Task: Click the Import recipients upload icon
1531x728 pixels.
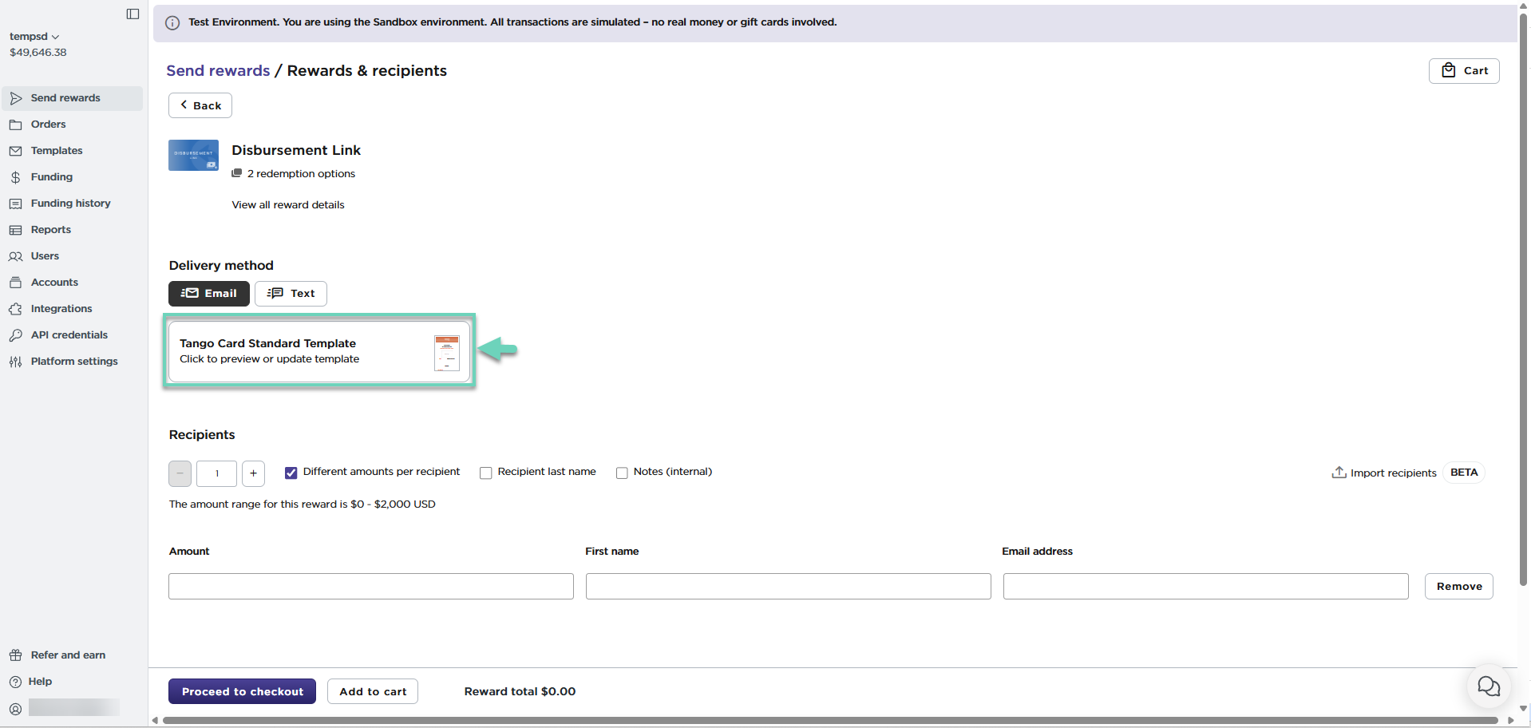Action: (x=1339, y=473)
